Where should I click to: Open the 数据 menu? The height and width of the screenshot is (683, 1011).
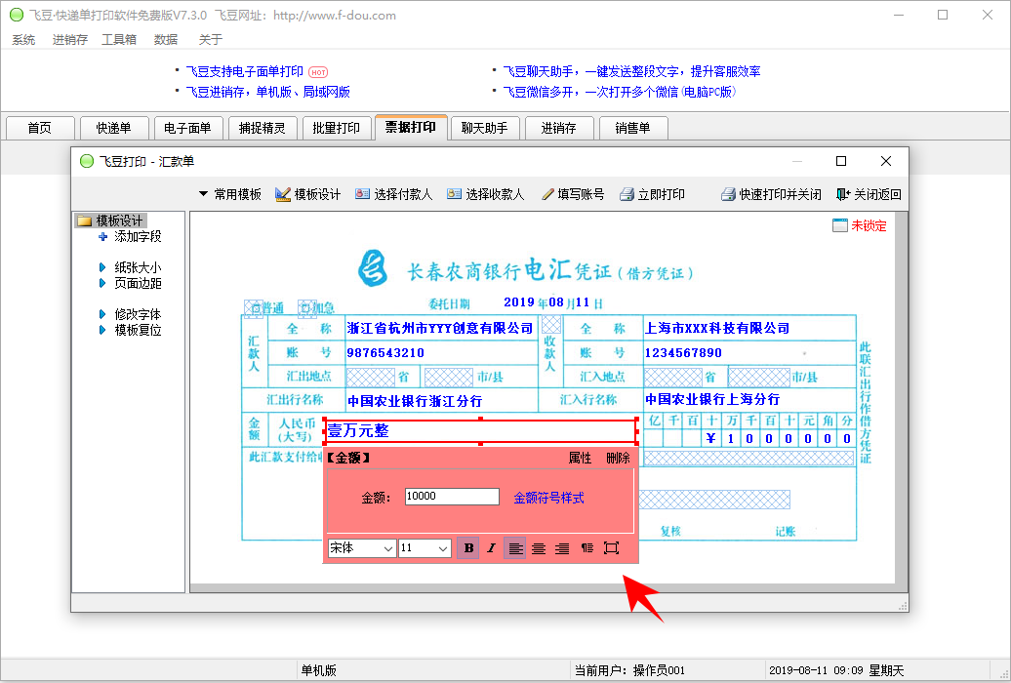point(166,39)
